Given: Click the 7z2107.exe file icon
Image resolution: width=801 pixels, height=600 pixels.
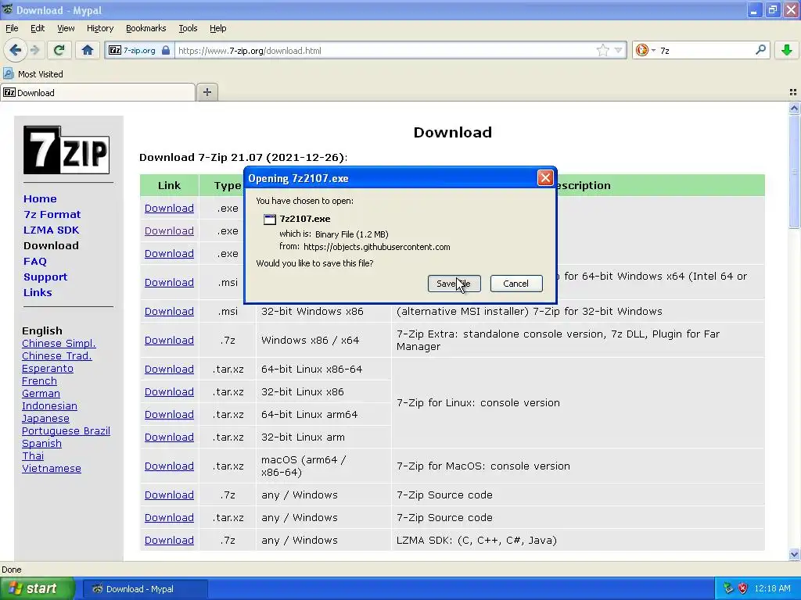Looking at the screenshot, I should click(270, 220).
